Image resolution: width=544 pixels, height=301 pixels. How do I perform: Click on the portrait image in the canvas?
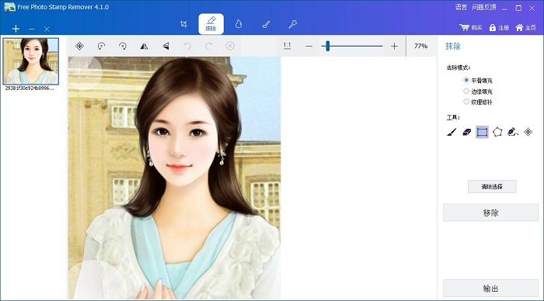(174, 178)
